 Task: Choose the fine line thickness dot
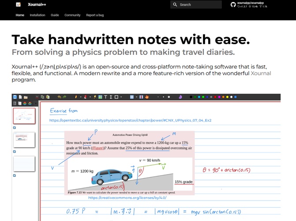point(158,97)
